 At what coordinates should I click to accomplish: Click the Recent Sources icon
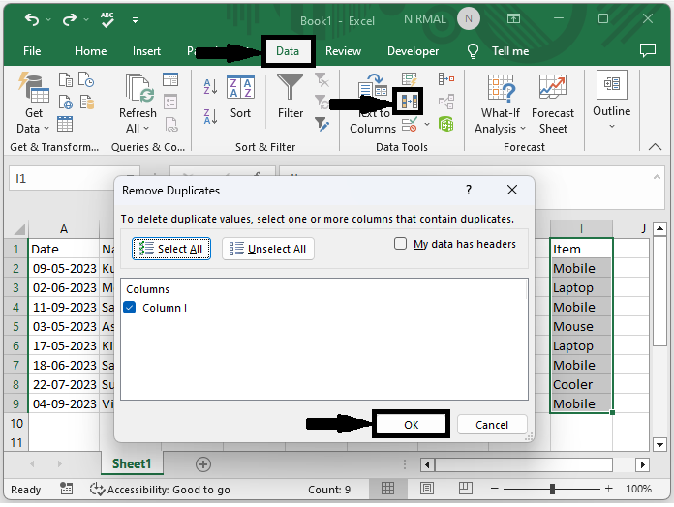point(86,80)
